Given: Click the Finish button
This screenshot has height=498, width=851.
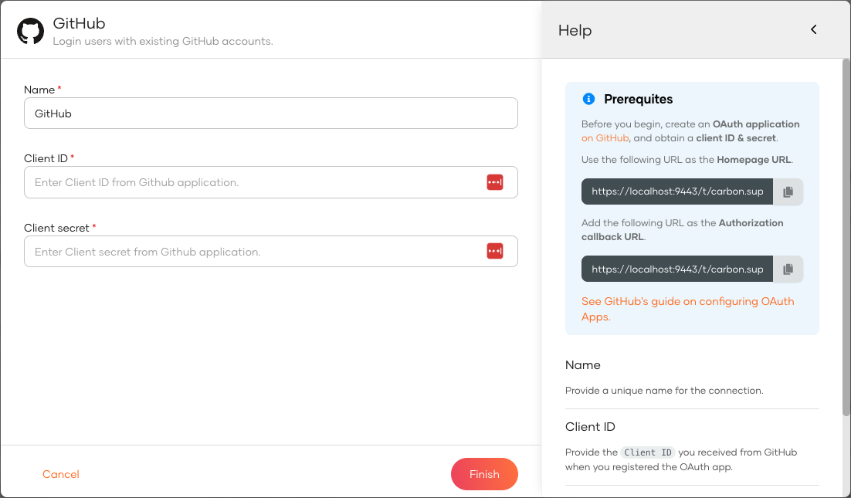Looking at the screenshot, I should click(484, 474).
